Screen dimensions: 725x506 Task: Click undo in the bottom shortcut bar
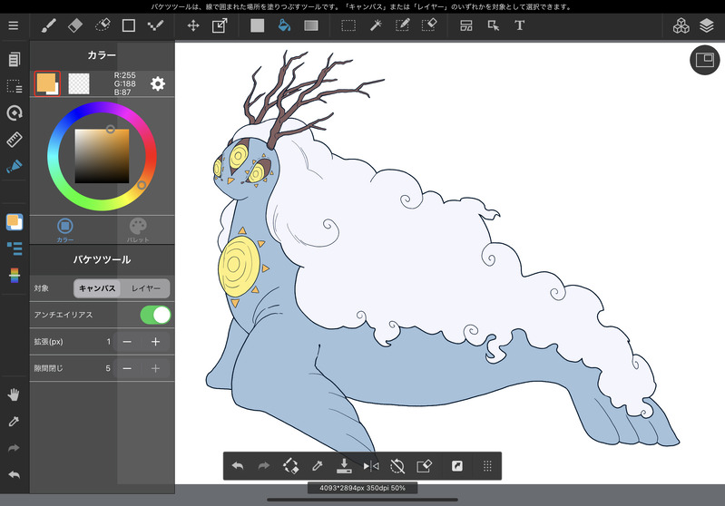pos(238,466)
